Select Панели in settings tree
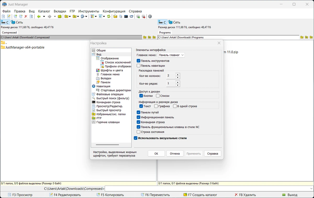Viewport: 314px width, 198px height. click(105, 82)
